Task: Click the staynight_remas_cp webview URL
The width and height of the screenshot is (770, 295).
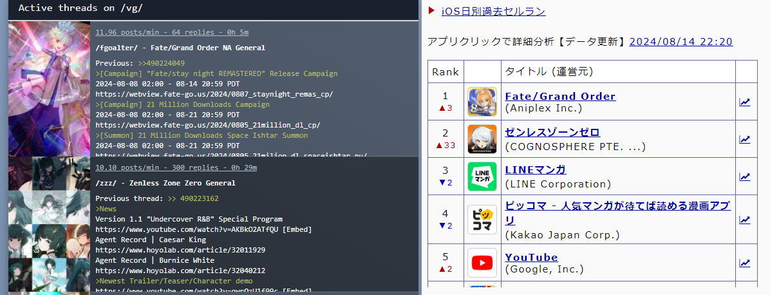Action: [214, 94]
